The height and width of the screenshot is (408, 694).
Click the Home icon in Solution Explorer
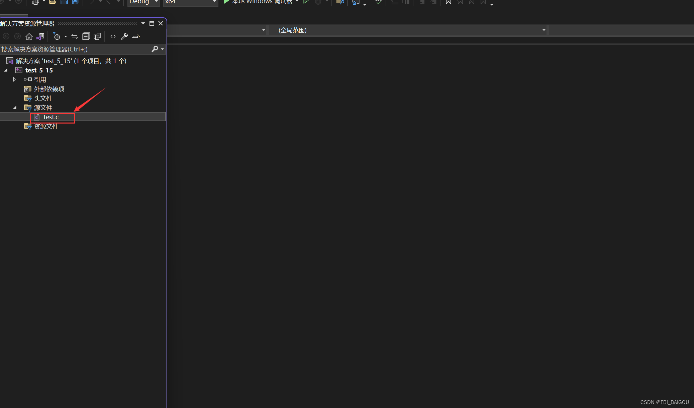(29, 36)
